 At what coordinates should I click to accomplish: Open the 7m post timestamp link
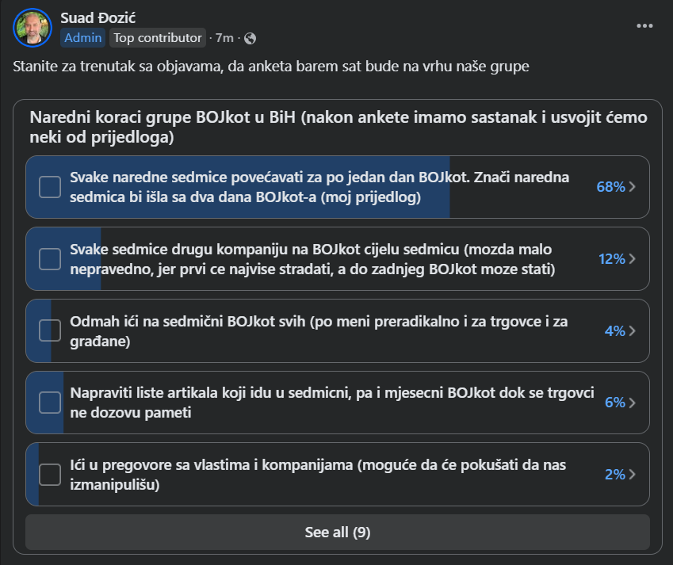224,38
